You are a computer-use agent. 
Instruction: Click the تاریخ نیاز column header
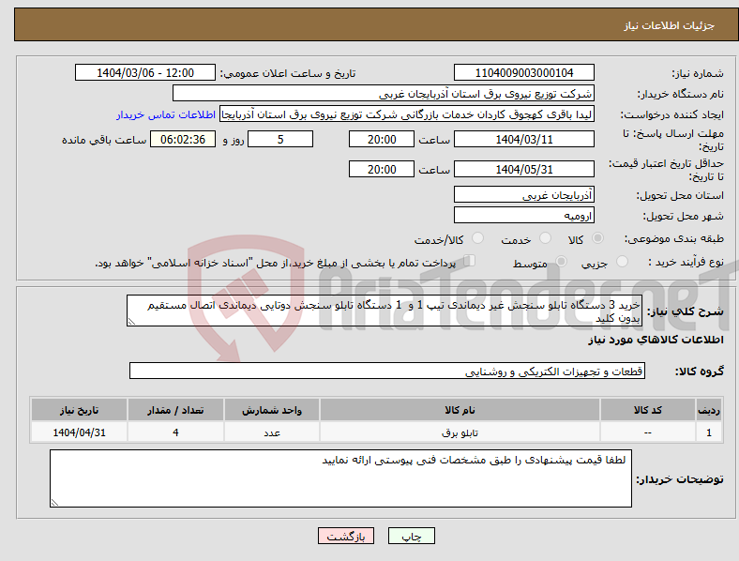point(79,410)
